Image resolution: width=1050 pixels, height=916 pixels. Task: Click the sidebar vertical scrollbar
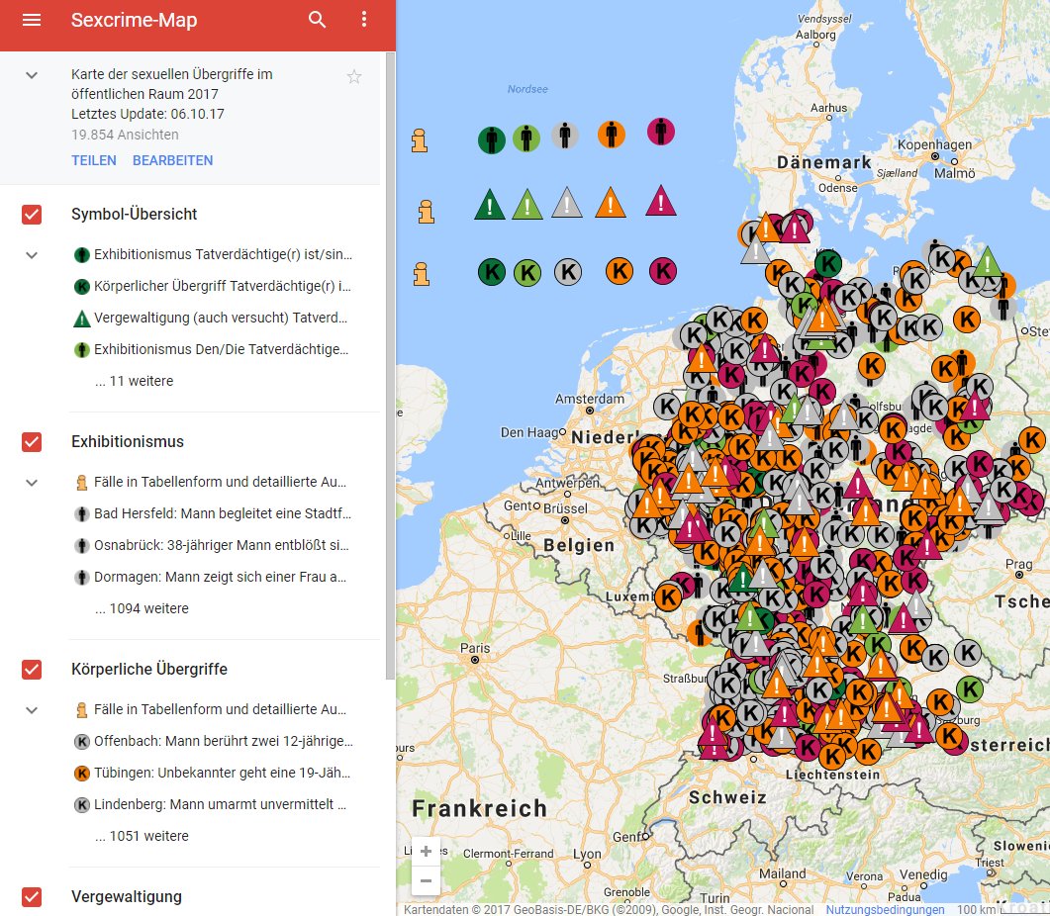[390, 366]
